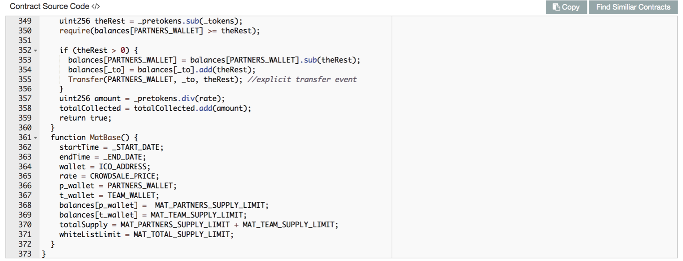Click the code brackets icon in header

(x=96, y=7)
